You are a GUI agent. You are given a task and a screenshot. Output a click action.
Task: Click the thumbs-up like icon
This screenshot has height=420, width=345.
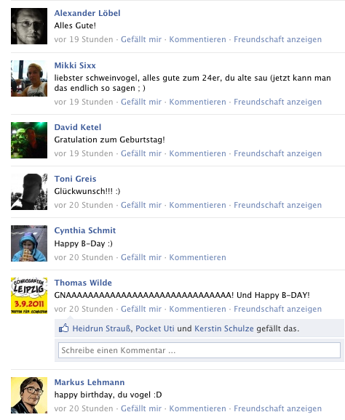point(63,328)
